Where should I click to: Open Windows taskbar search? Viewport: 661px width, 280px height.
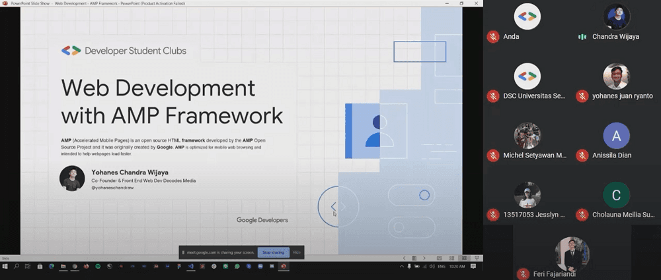pos(16,266)
